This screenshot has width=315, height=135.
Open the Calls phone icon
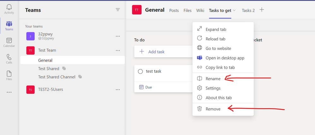tap(9, 57)
